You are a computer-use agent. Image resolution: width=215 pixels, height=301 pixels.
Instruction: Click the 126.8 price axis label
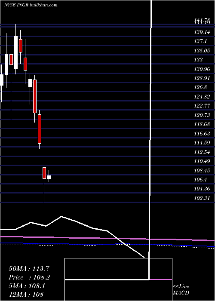pos(200,87)
